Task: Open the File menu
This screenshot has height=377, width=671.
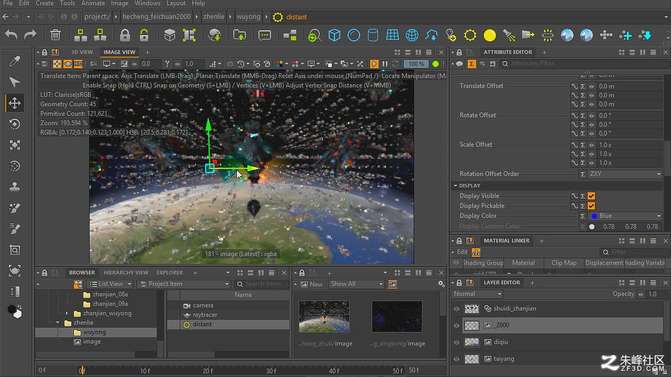Action: pos(8,3)
